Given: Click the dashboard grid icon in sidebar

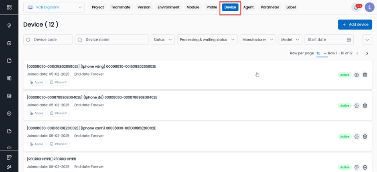Looking at the screenshot, I should click(x=9, y=7).
